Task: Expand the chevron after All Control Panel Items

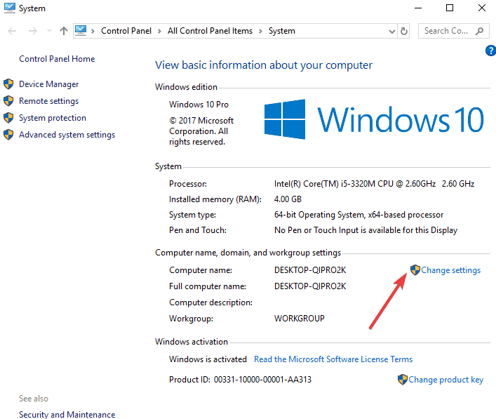Action: pos(260,31)
